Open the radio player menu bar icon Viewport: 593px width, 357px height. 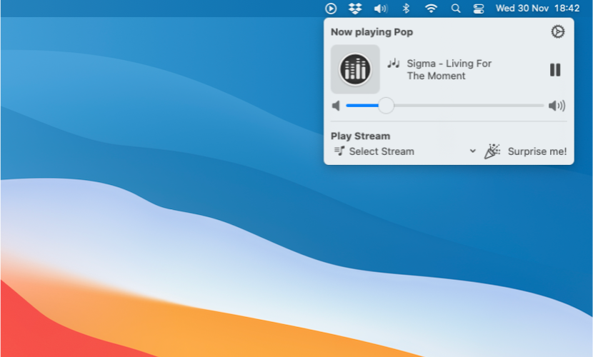point(331,9)
